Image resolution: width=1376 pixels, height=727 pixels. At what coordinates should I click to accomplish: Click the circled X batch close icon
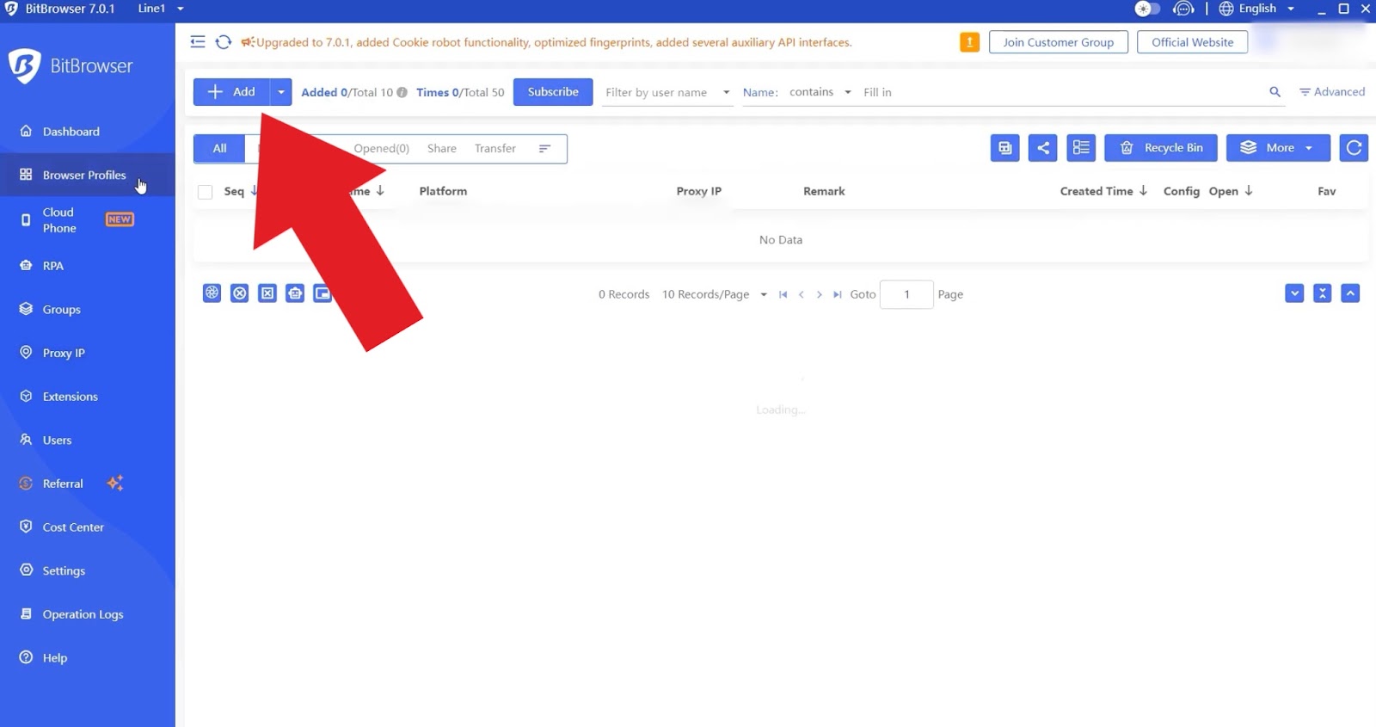(240, 293)
